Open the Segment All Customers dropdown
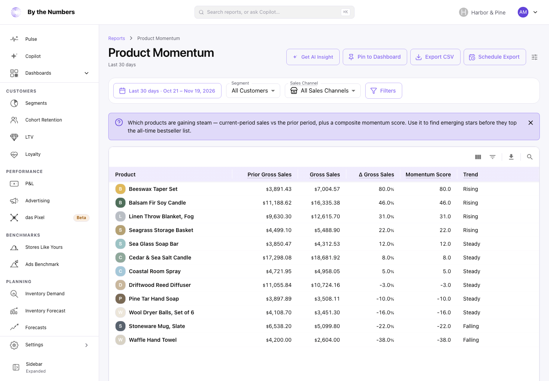The height and width of the screenshot is (381, 549). pos(253,91)
